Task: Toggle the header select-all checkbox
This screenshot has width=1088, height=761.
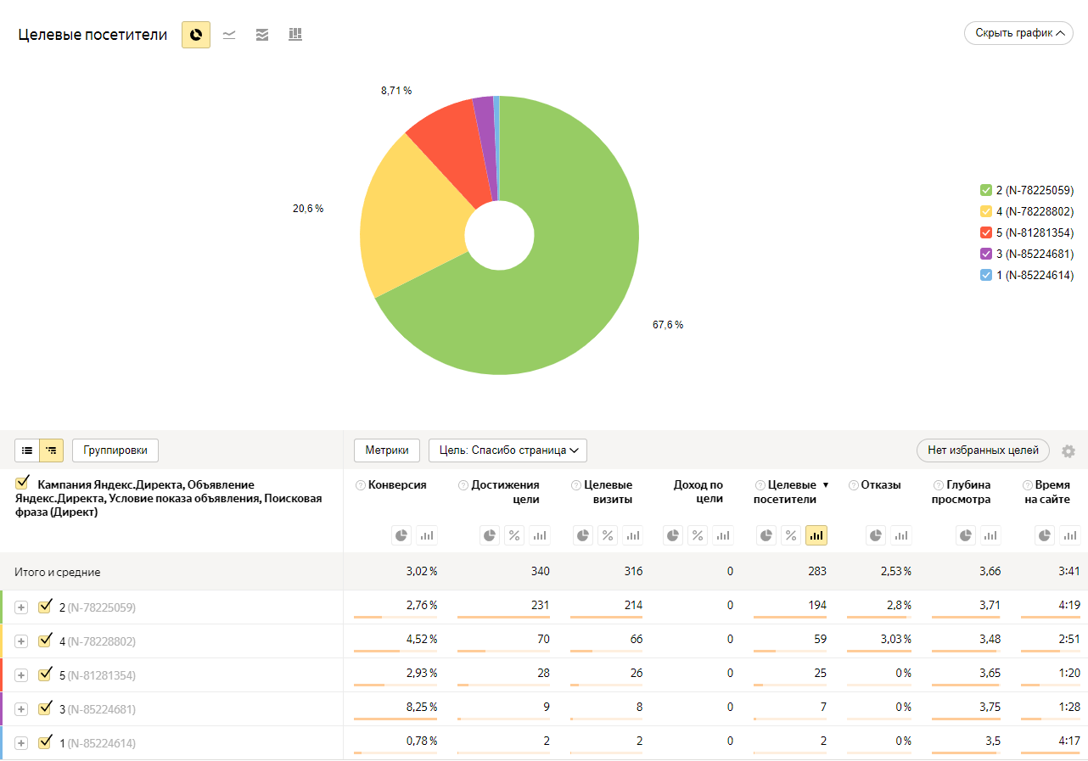Action: tap(23, 483)
